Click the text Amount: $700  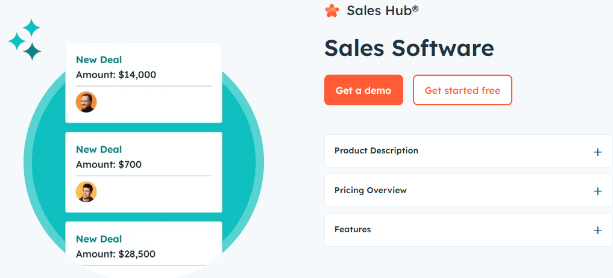tap(108, 164)
